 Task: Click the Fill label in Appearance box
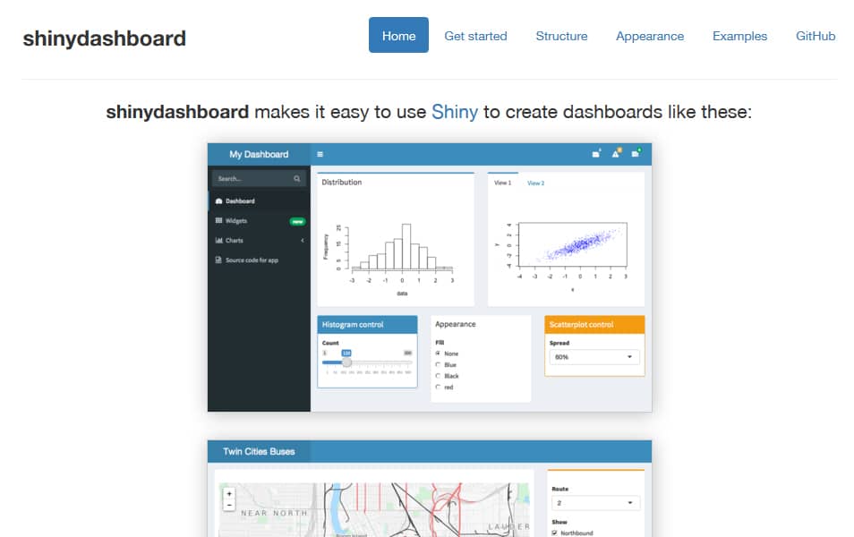pos(440,343)
